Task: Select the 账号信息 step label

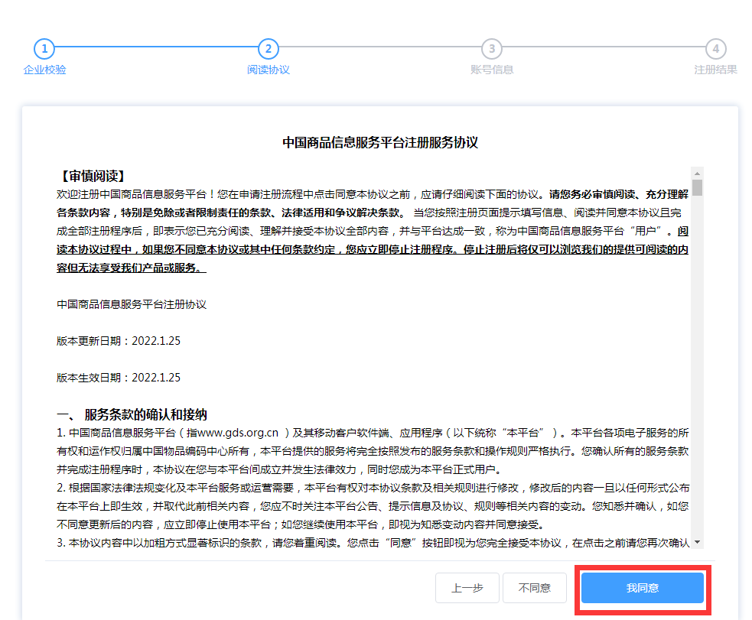Action: coord(492,70)
